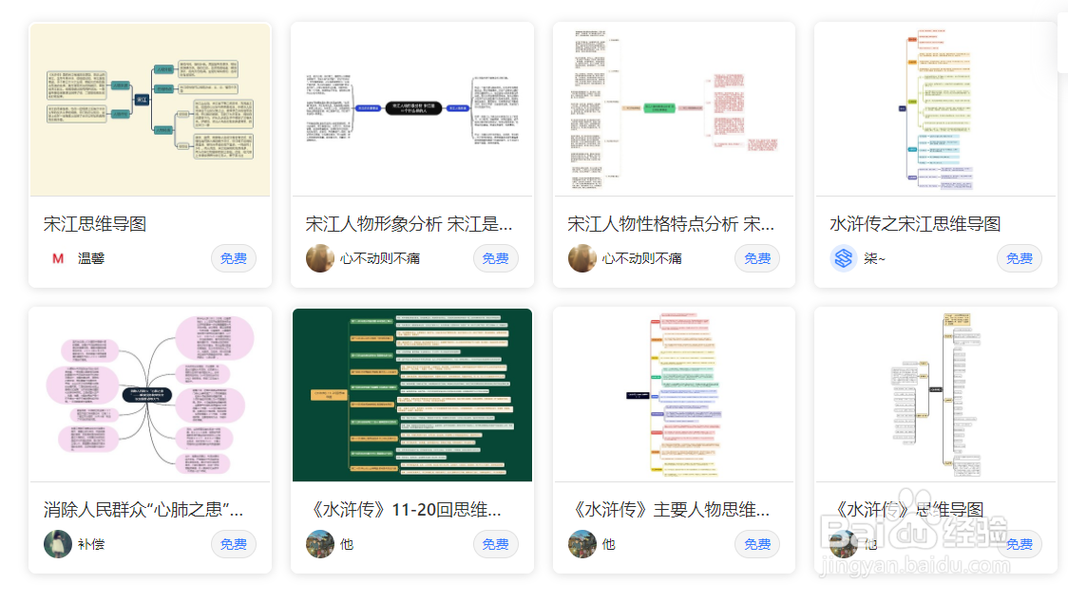
Task: Open the dark green 《水浒传》 mind map thumbnail
Action: coord(411,394)
